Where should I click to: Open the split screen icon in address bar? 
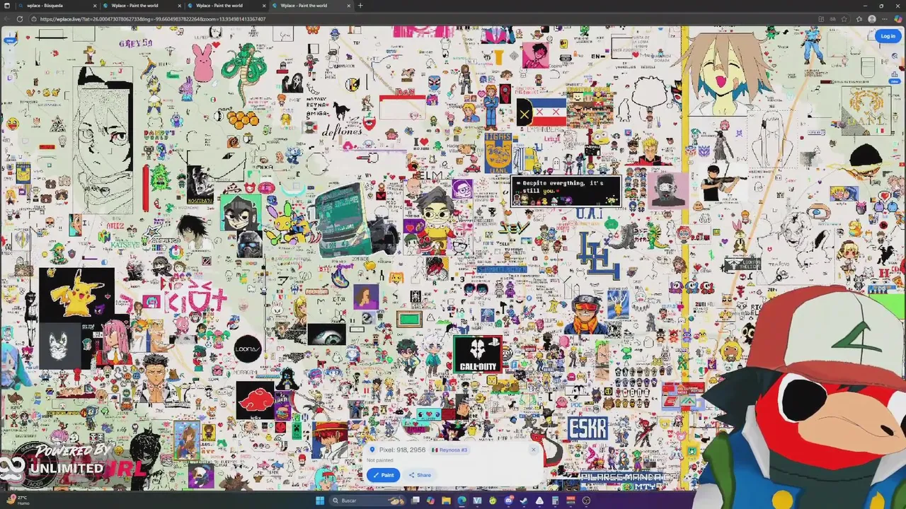(x=821, y=19)
